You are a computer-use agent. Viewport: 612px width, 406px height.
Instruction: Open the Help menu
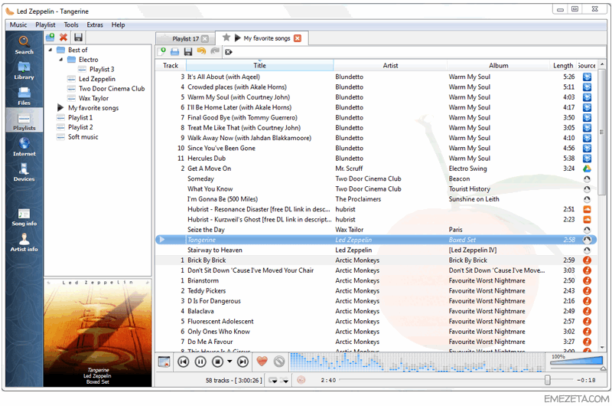(119, 25)
